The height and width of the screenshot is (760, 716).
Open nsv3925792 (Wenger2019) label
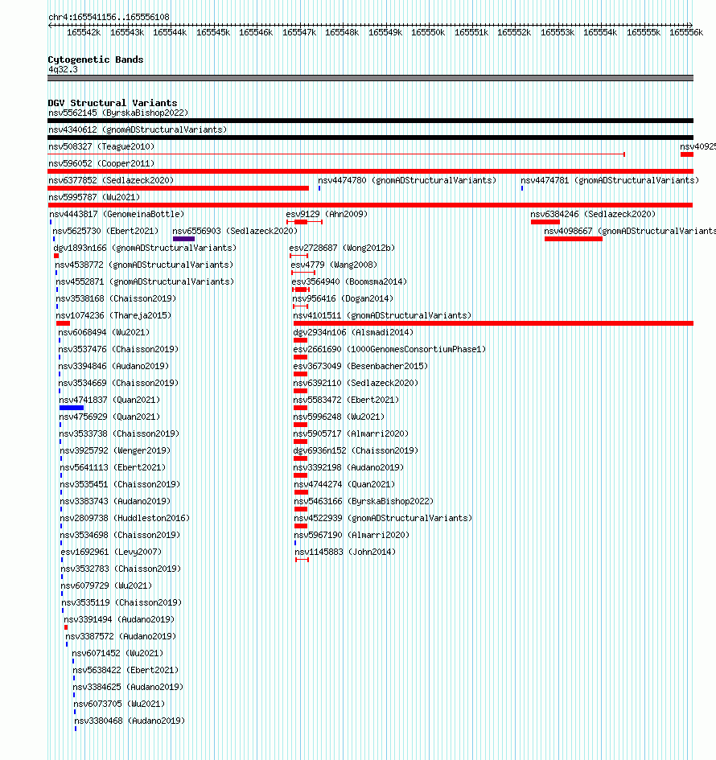click(x=115, y=450)
